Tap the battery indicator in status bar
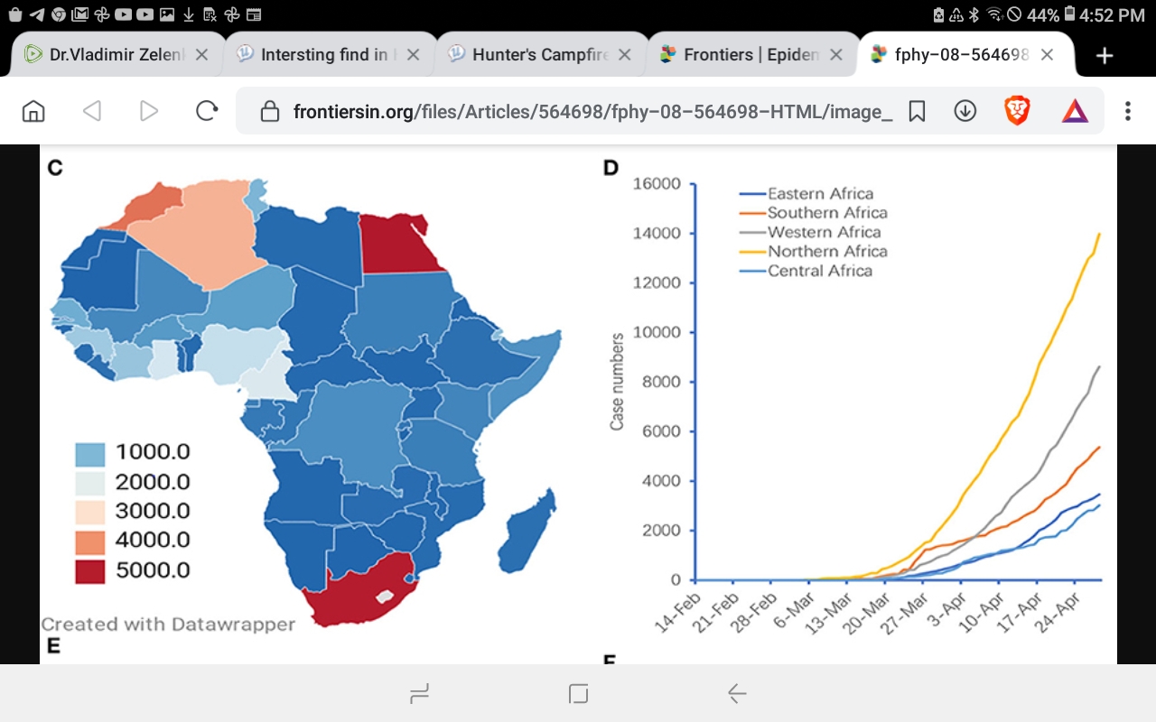 click(x=1070, y=14)
